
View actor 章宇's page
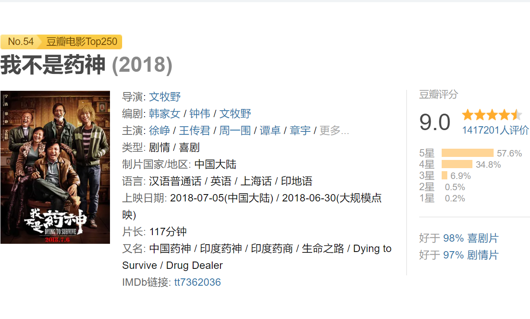point(301,131)
